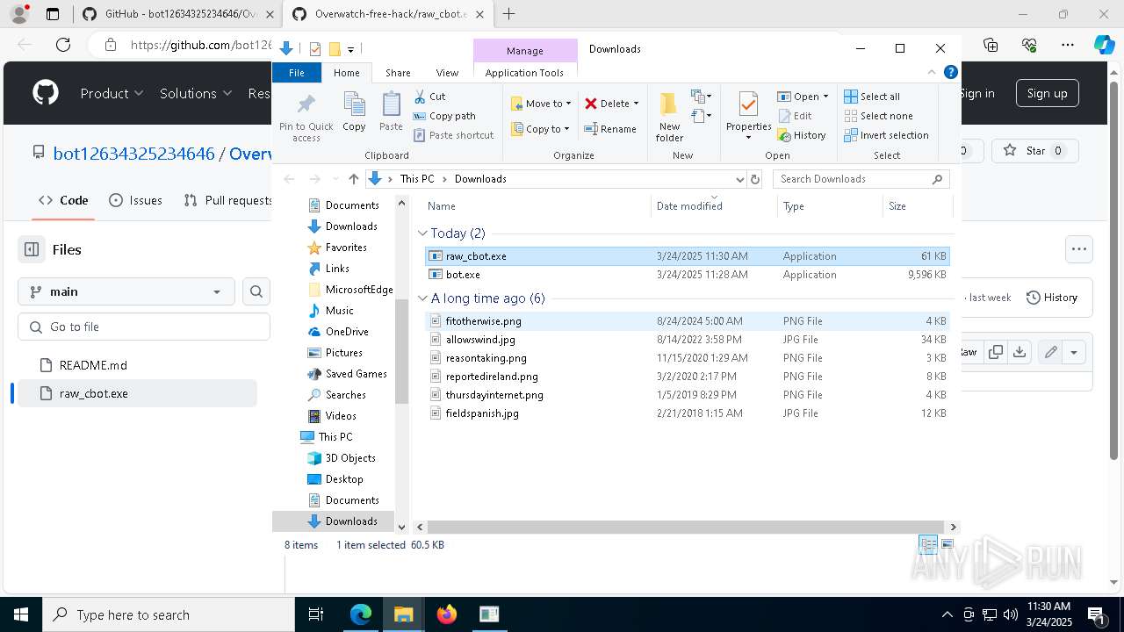Open bot12634325234646 user link
This screenshot has width=1124, height=632.
point(133,154)
